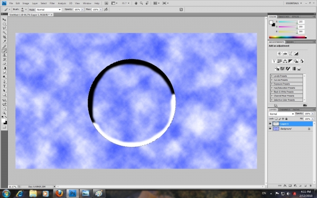This screenshot has width=317, height=198.
Task: Open the Select menu
Action: click(x=43, y=3)
